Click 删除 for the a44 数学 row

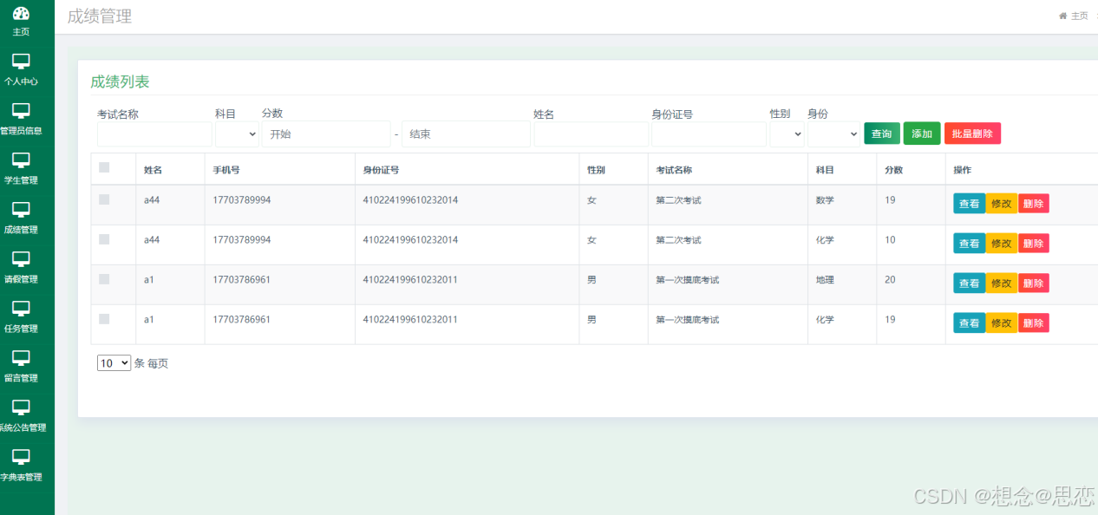tap(1034, 204)
